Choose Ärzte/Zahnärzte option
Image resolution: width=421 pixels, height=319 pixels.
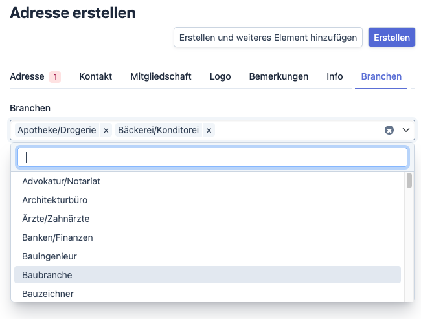[56, 219]
